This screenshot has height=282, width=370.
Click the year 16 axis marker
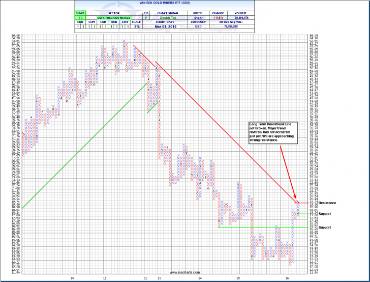click(x=288, y=278)
